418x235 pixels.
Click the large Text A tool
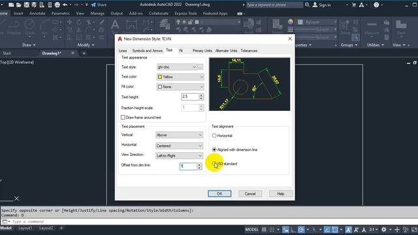115,25
